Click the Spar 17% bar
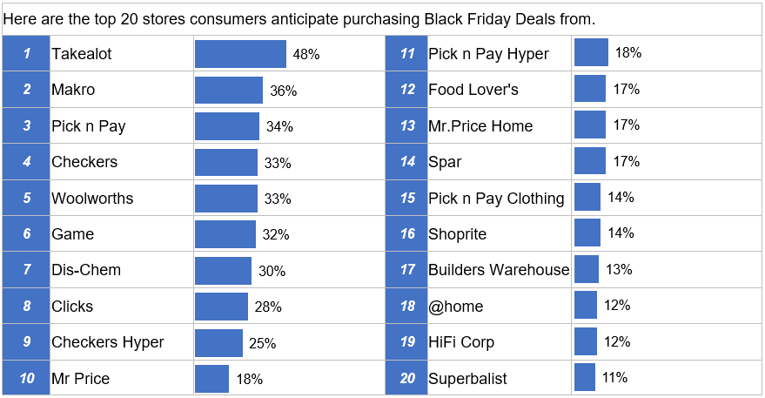This screenshot has width=765, height=398. (x=590, y=160)
